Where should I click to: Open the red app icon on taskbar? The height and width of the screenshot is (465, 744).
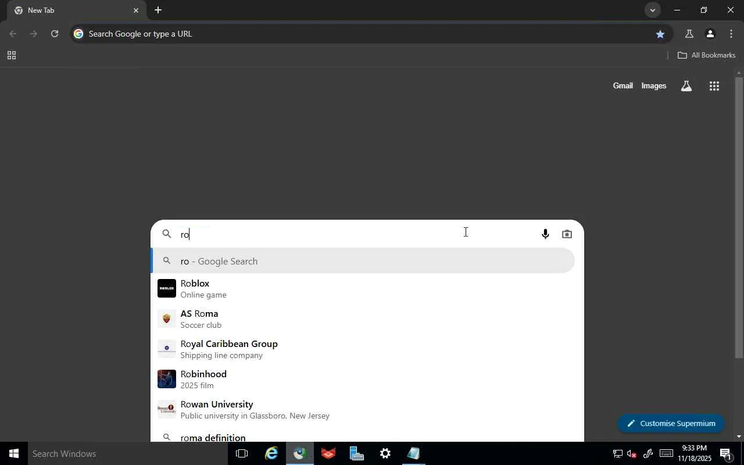pyautogui.click(x=328, y=453)
